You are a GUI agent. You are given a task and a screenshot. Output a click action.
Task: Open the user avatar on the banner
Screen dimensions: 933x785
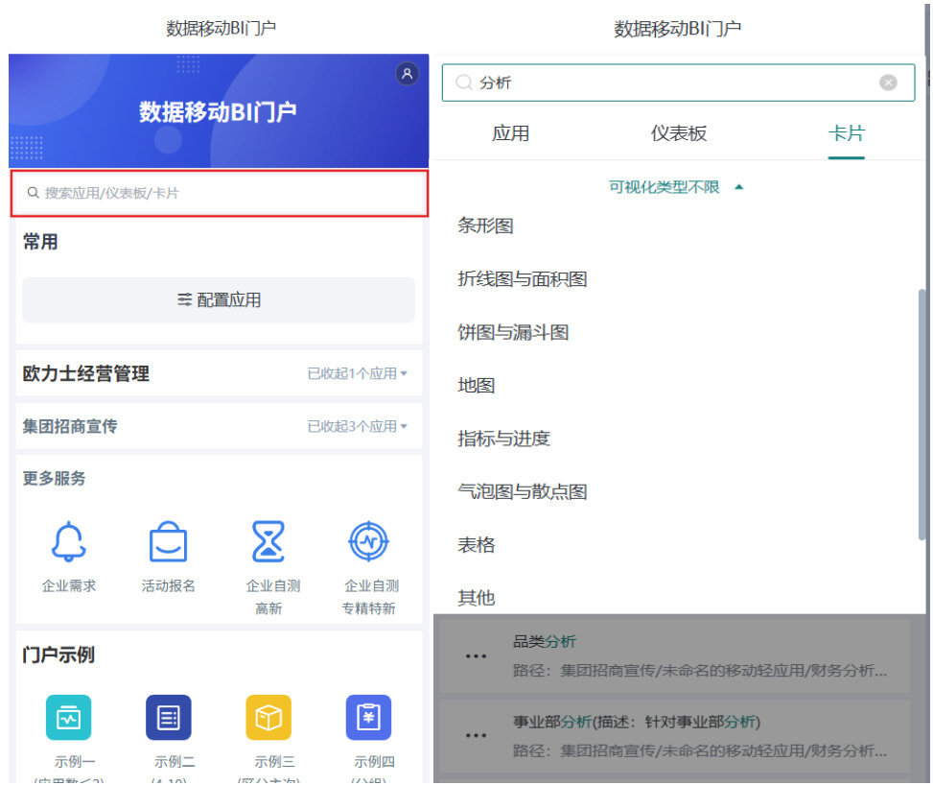click(407, 74)
